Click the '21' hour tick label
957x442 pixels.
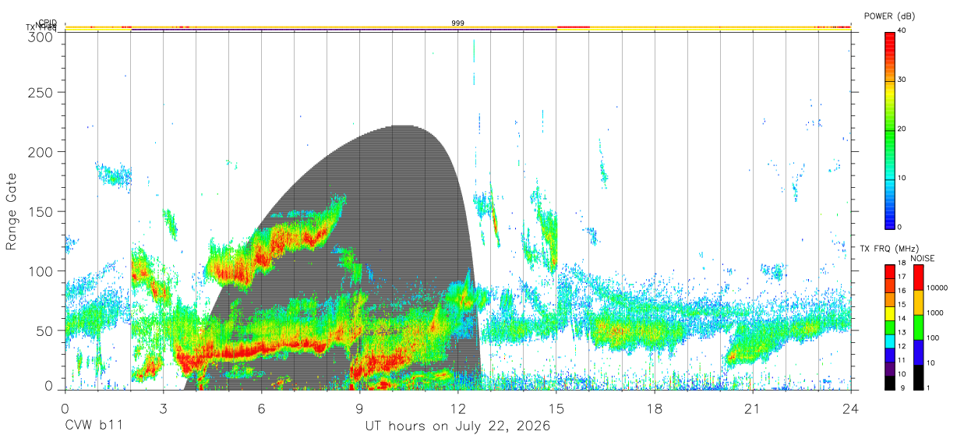tap(753, 408)
